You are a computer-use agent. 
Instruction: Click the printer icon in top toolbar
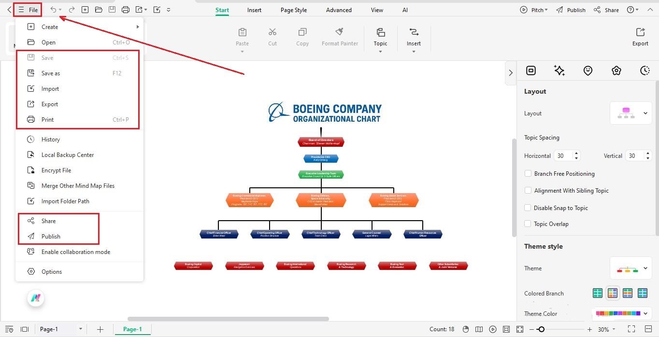126,10
